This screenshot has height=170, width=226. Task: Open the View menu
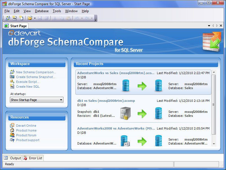coord(27,11)
